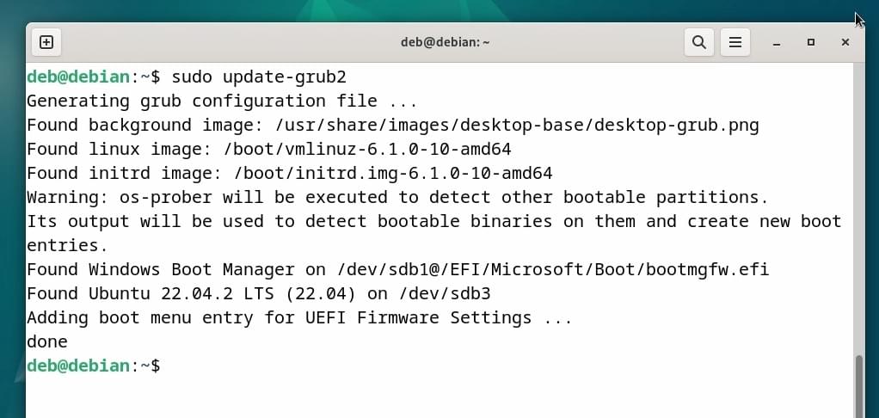The width and height of the screenshot is (879, 418).
Task: Click the word entries. in the output
Action: click(x=67, y=245)
